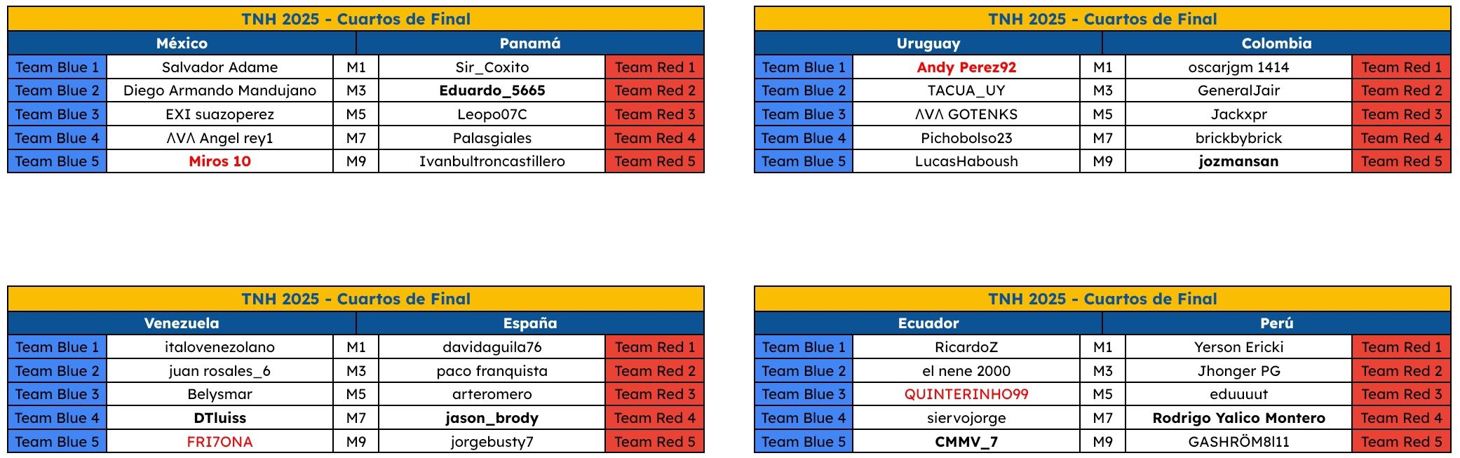Click FRI7ONA in Venezuela roster
The image size is (1460, 458).
tap(219, 442)
